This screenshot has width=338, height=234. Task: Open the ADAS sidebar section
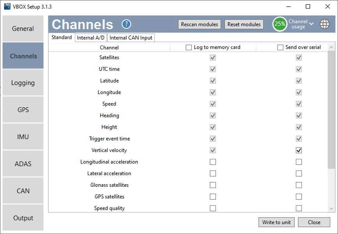click(23, 164)
